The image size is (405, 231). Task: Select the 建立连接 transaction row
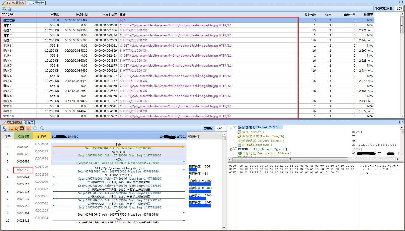coord(187,20)
